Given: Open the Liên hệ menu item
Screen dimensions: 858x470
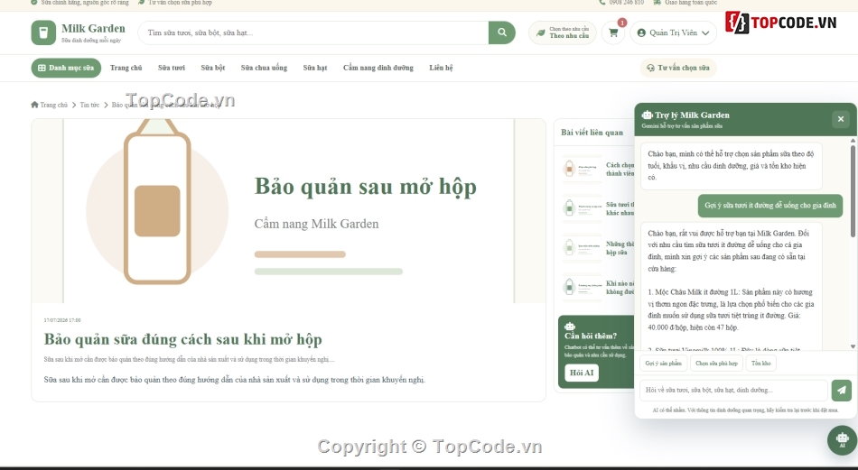Looking at the screenshot, I should tap(441, 68).
